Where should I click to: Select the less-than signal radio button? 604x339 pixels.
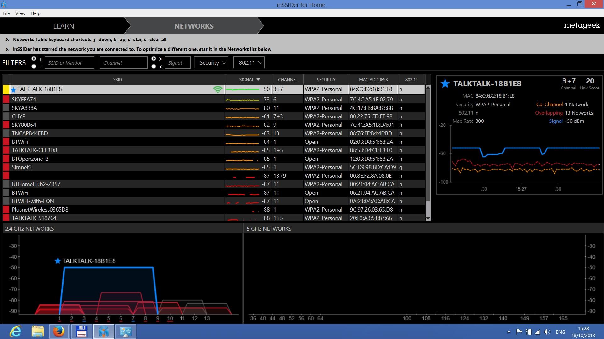click(154, 67)
